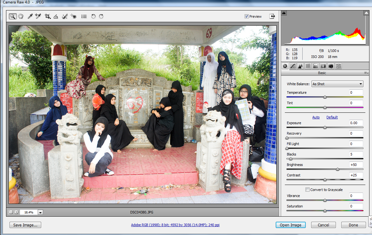Toggle full screen mode icon

pyautogui.click(x=272, y=16)
